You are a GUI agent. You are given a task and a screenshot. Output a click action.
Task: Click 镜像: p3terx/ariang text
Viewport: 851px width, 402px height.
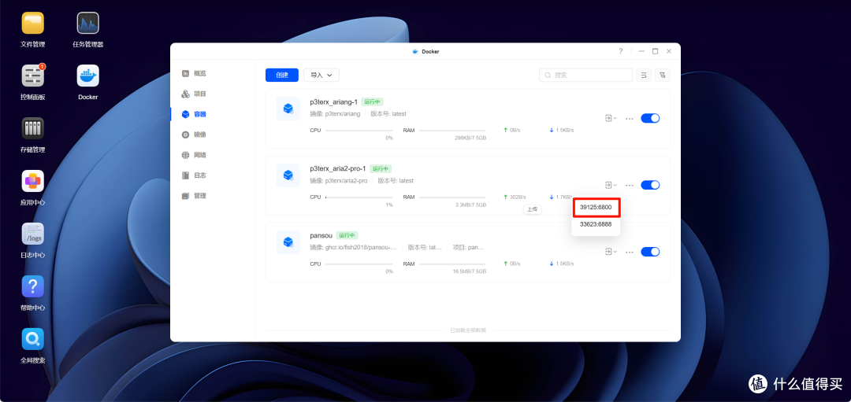pos(335,114)
